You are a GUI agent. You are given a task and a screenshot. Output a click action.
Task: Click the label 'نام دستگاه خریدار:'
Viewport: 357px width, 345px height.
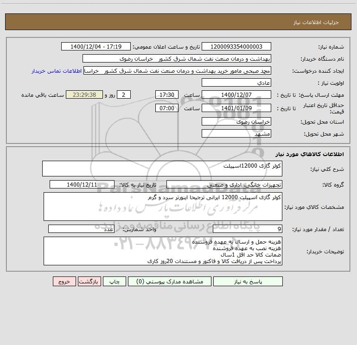pyautogui.click(x=322, y=59)
